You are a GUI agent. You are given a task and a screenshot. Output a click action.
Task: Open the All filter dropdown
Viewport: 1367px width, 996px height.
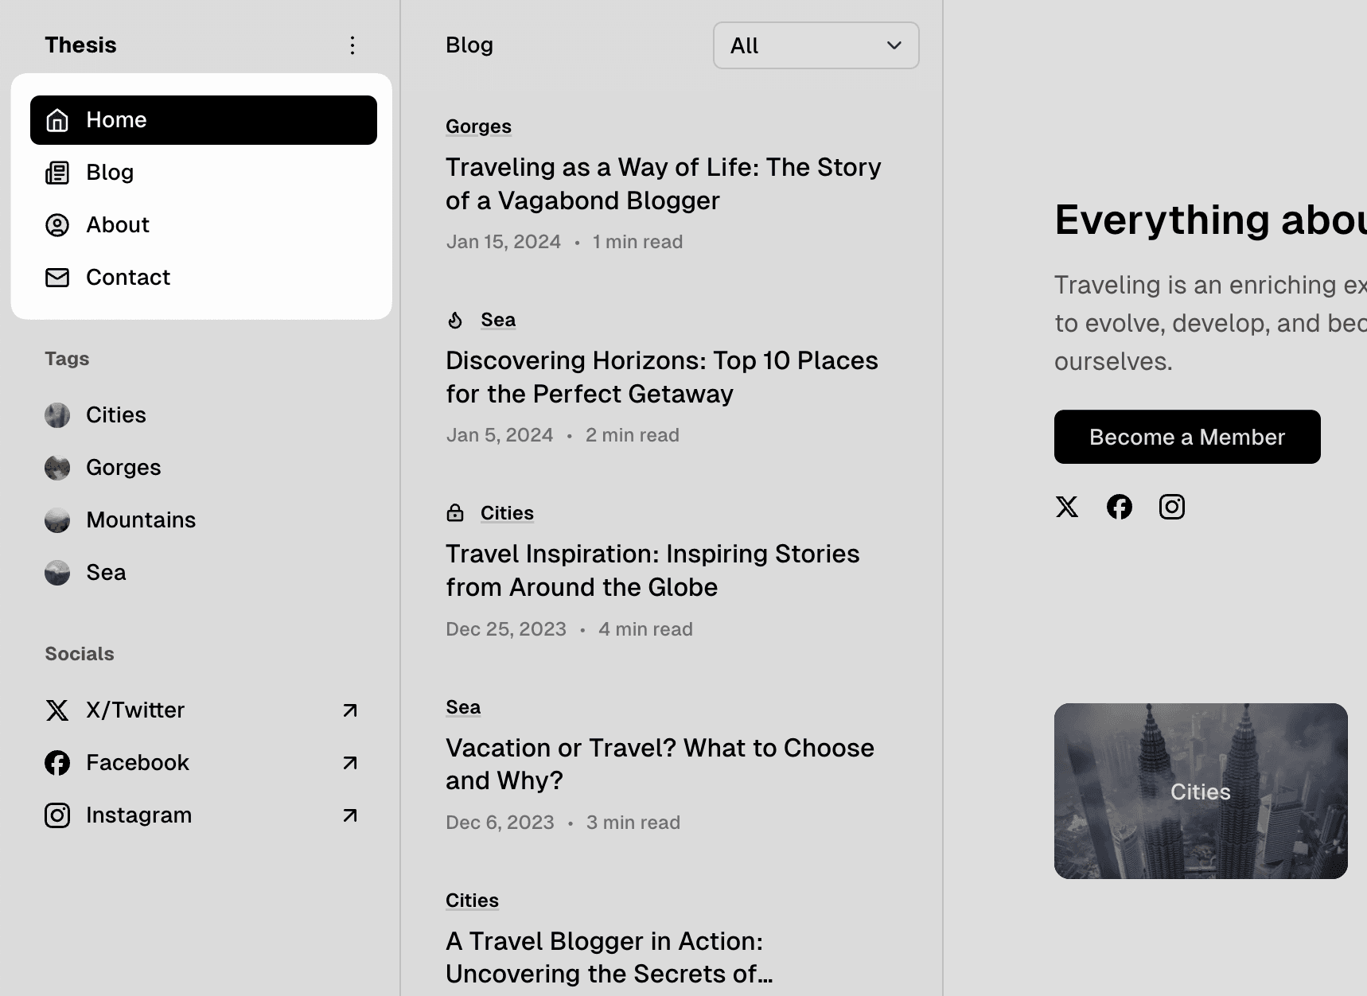pos(816,45)
